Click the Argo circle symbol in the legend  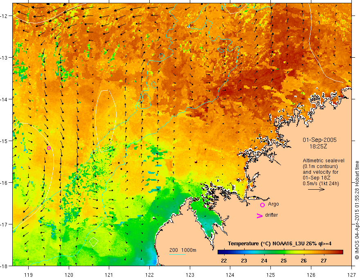click(262, 205)
